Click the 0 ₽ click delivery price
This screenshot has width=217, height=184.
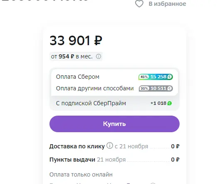pos(175,146)
